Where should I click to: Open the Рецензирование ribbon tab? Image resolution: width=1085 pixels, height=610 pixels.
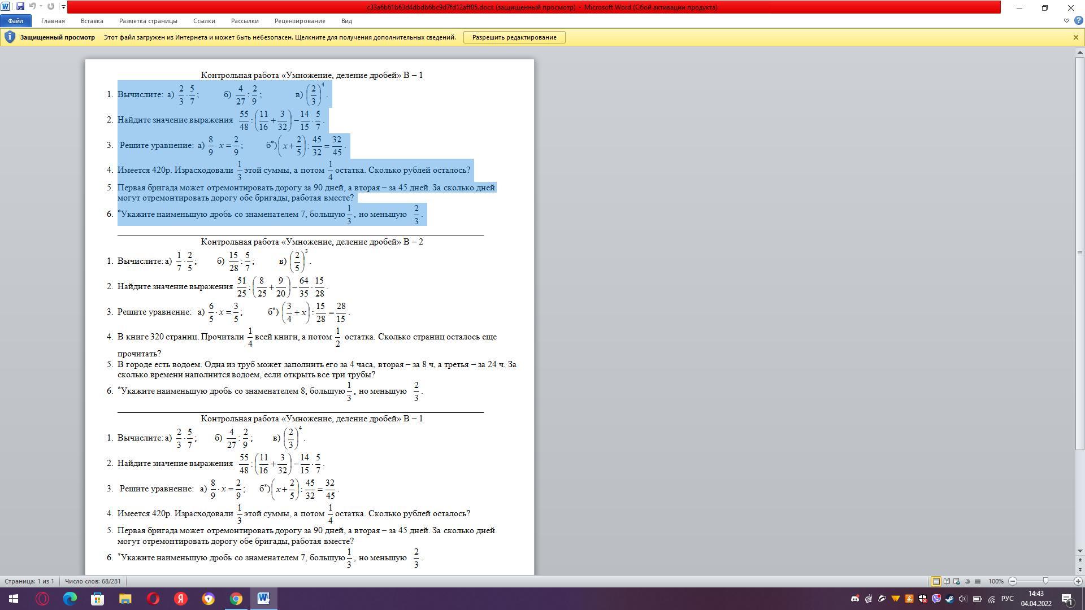[x=300, y=21]
